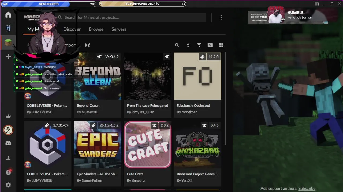Image resolution: width=343 pixels, height=192 pixels.
Task: Switch to the My Modpacks tab
Action: (x=33, y=29)
